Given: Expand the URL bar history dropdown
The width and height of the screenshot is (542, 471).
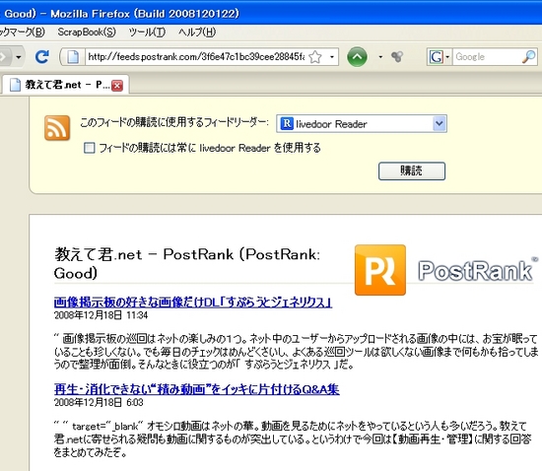Looking at the screenshot, I should [x=332, y=57].
